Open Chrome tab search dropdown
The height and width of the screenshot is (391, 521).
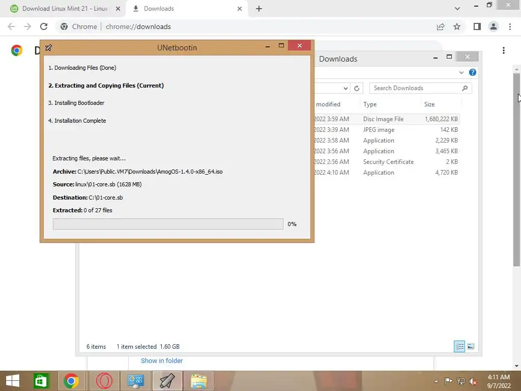point(457,9)
